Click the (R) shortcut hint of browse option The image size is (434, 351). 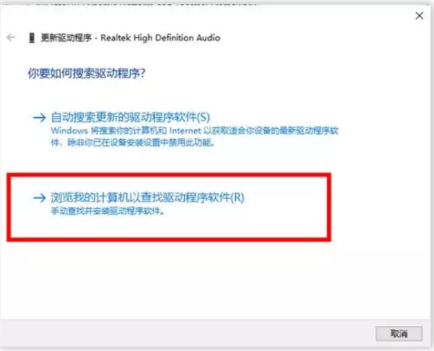[238, 197]
